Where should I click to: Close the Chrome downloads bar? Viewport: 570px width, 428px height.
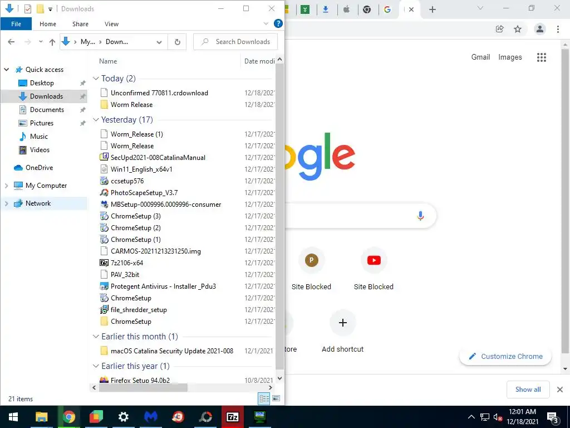[x=560, y=390]
